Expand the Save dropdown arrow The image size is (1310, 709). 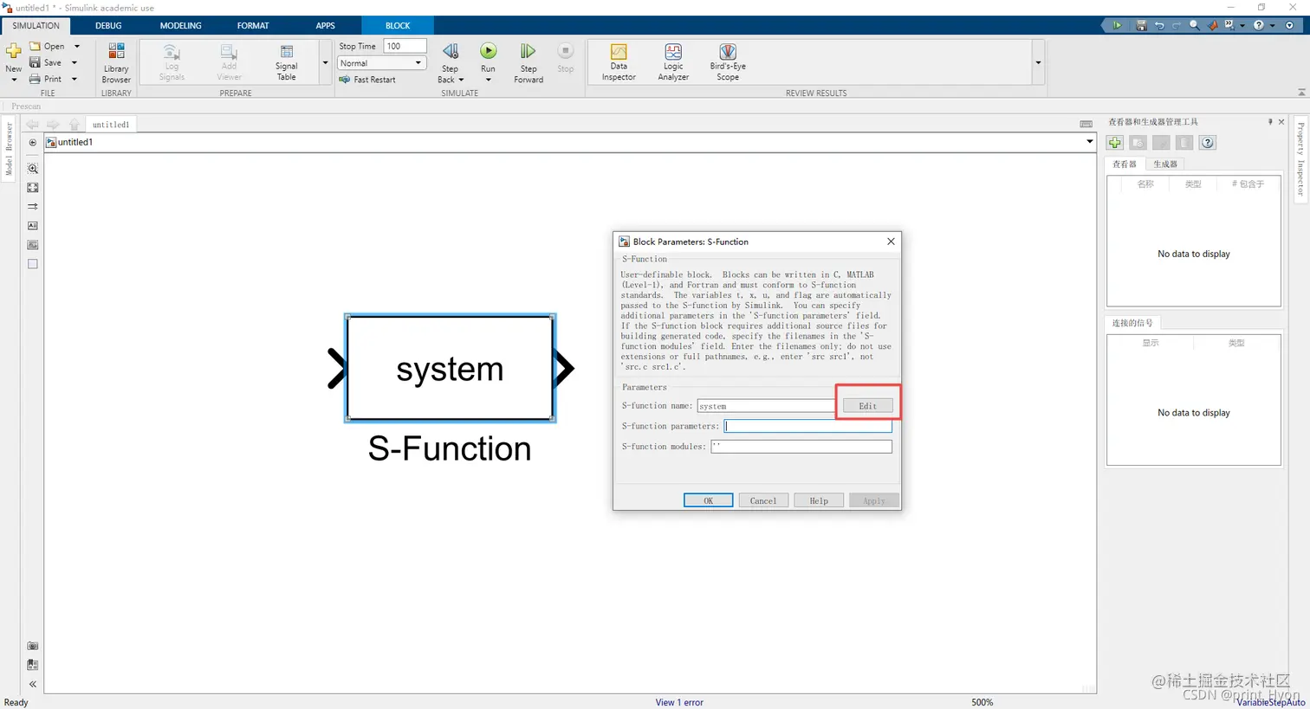[x=75, y=62]
